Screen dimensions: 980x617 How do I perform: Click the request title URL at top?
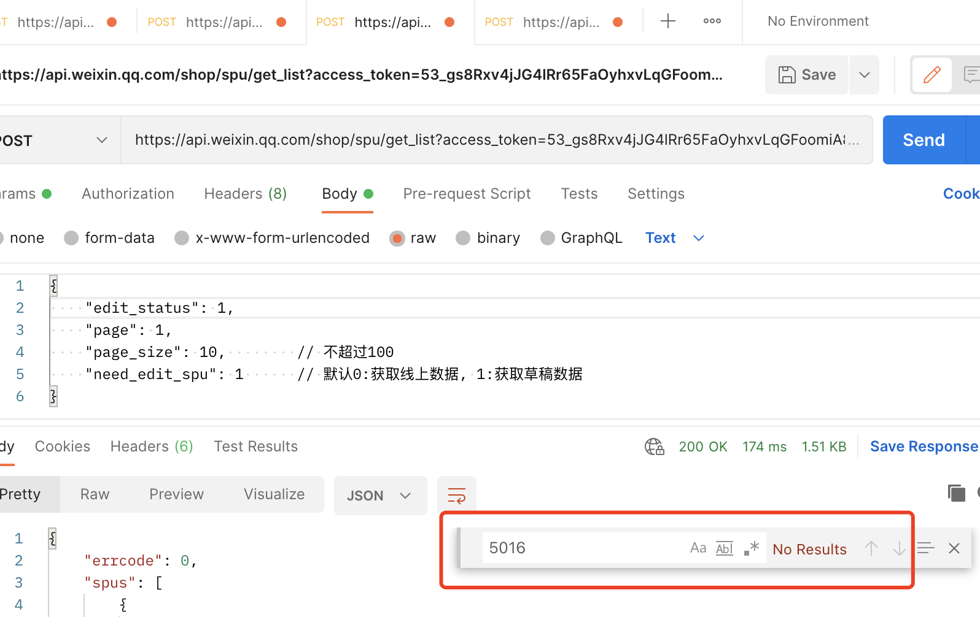point(361,75)
